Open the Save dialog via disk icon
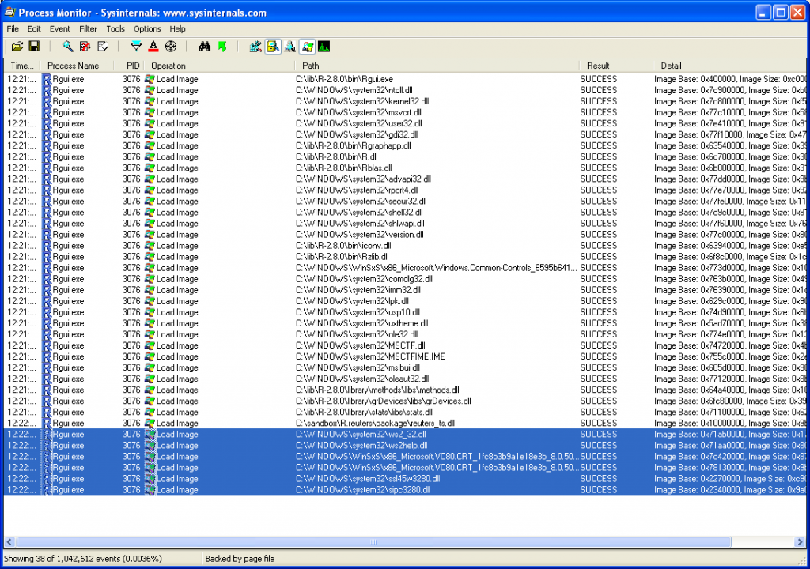 pos(34,46)
